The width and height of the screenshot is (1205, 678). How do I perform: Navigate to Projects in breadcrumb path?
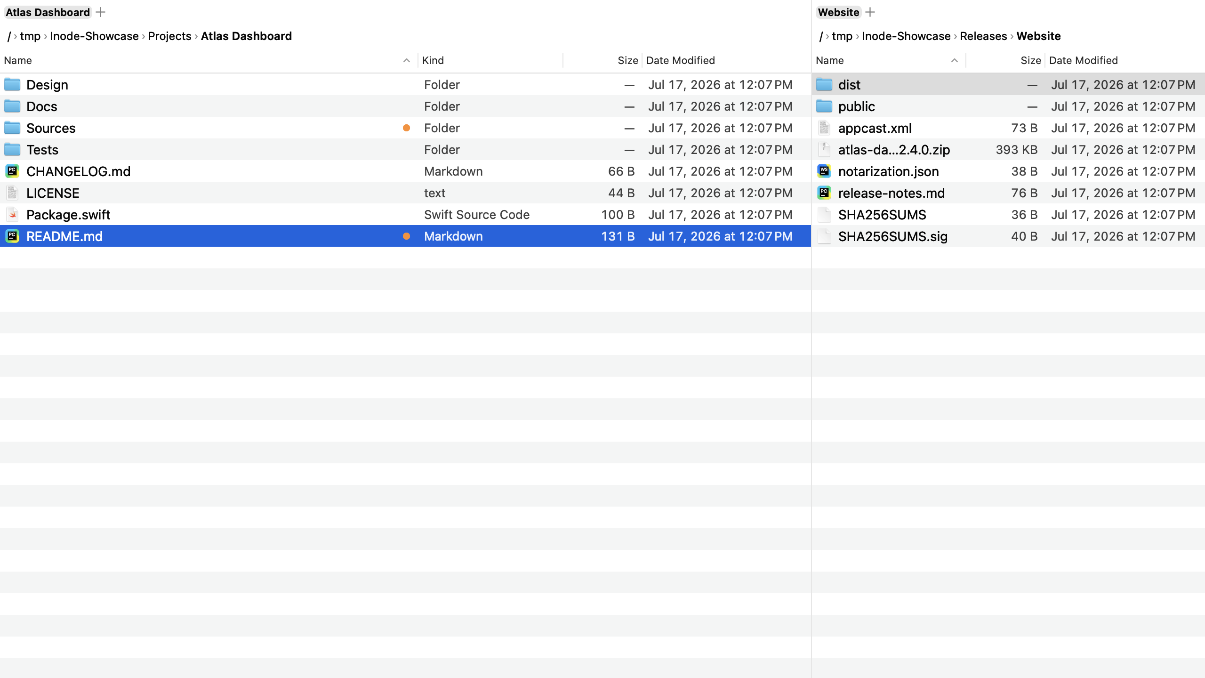[169, 36]
